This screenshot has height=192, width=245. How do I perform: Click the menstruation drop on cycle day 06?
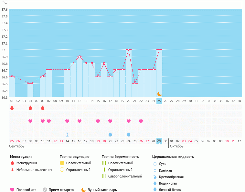coord(43,108)
